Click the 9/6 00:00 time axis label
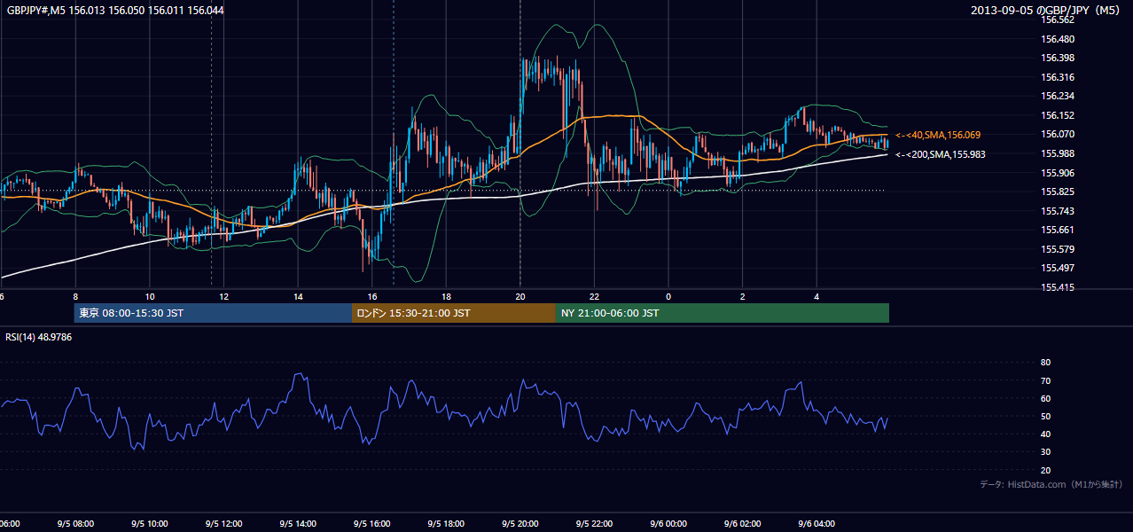The height and width of the screenshot is (532, 1133). [x=668, y=524]
